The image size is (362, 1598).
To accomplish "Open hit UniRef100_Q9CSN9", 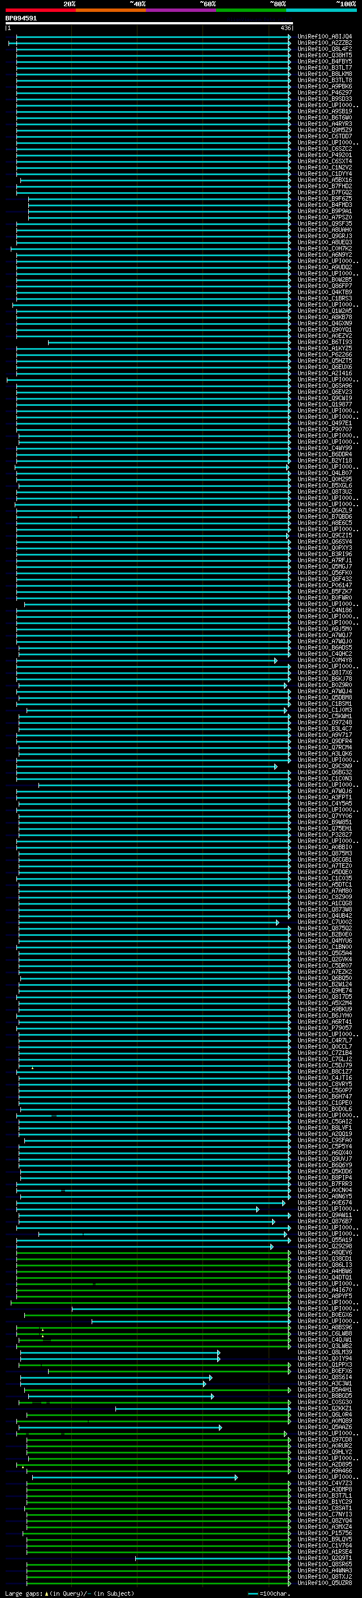I will click(x=324, y=766).
